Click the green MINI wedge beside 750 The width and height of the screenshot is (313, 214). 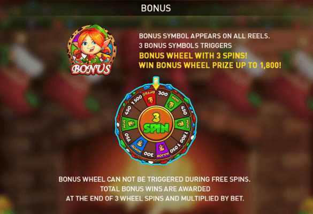129,124
